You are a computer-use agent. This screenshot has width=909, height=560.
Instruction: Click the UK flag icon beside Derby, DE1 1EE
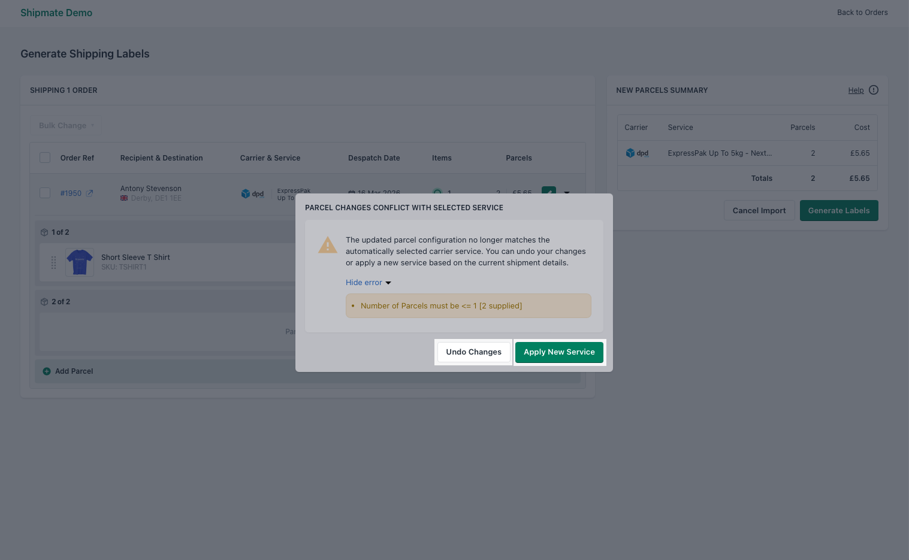point(123,198)
